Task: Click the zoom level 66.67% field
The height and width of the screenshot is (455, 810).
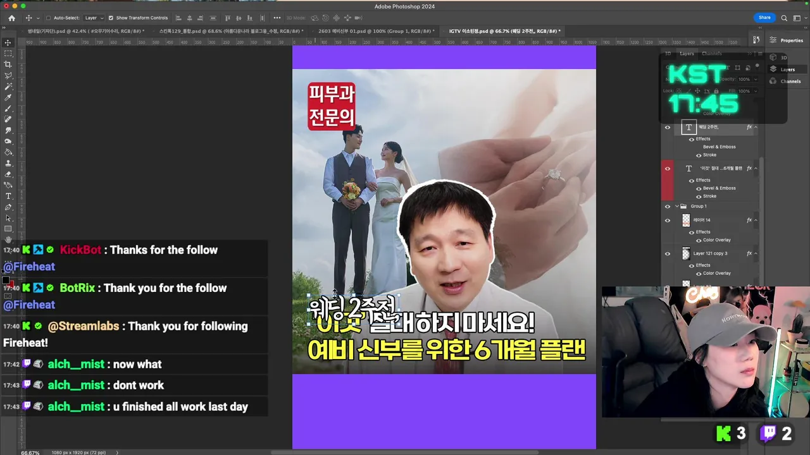Action: (x=30, y=452)
